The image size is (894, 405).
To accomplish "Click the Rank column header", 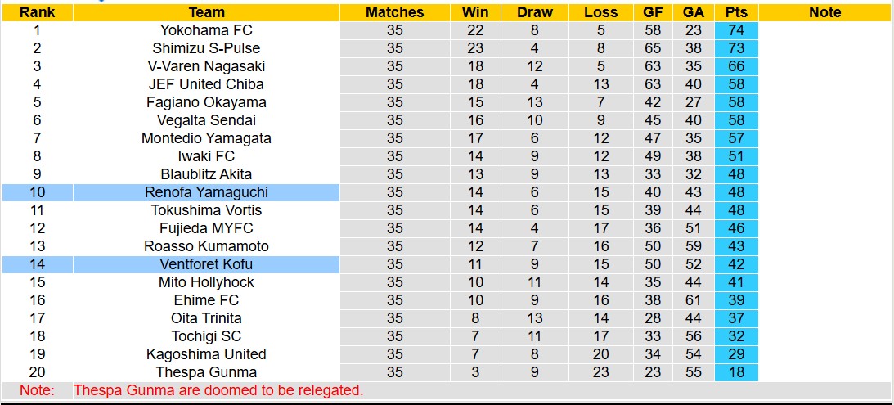I will click(37, 12).
